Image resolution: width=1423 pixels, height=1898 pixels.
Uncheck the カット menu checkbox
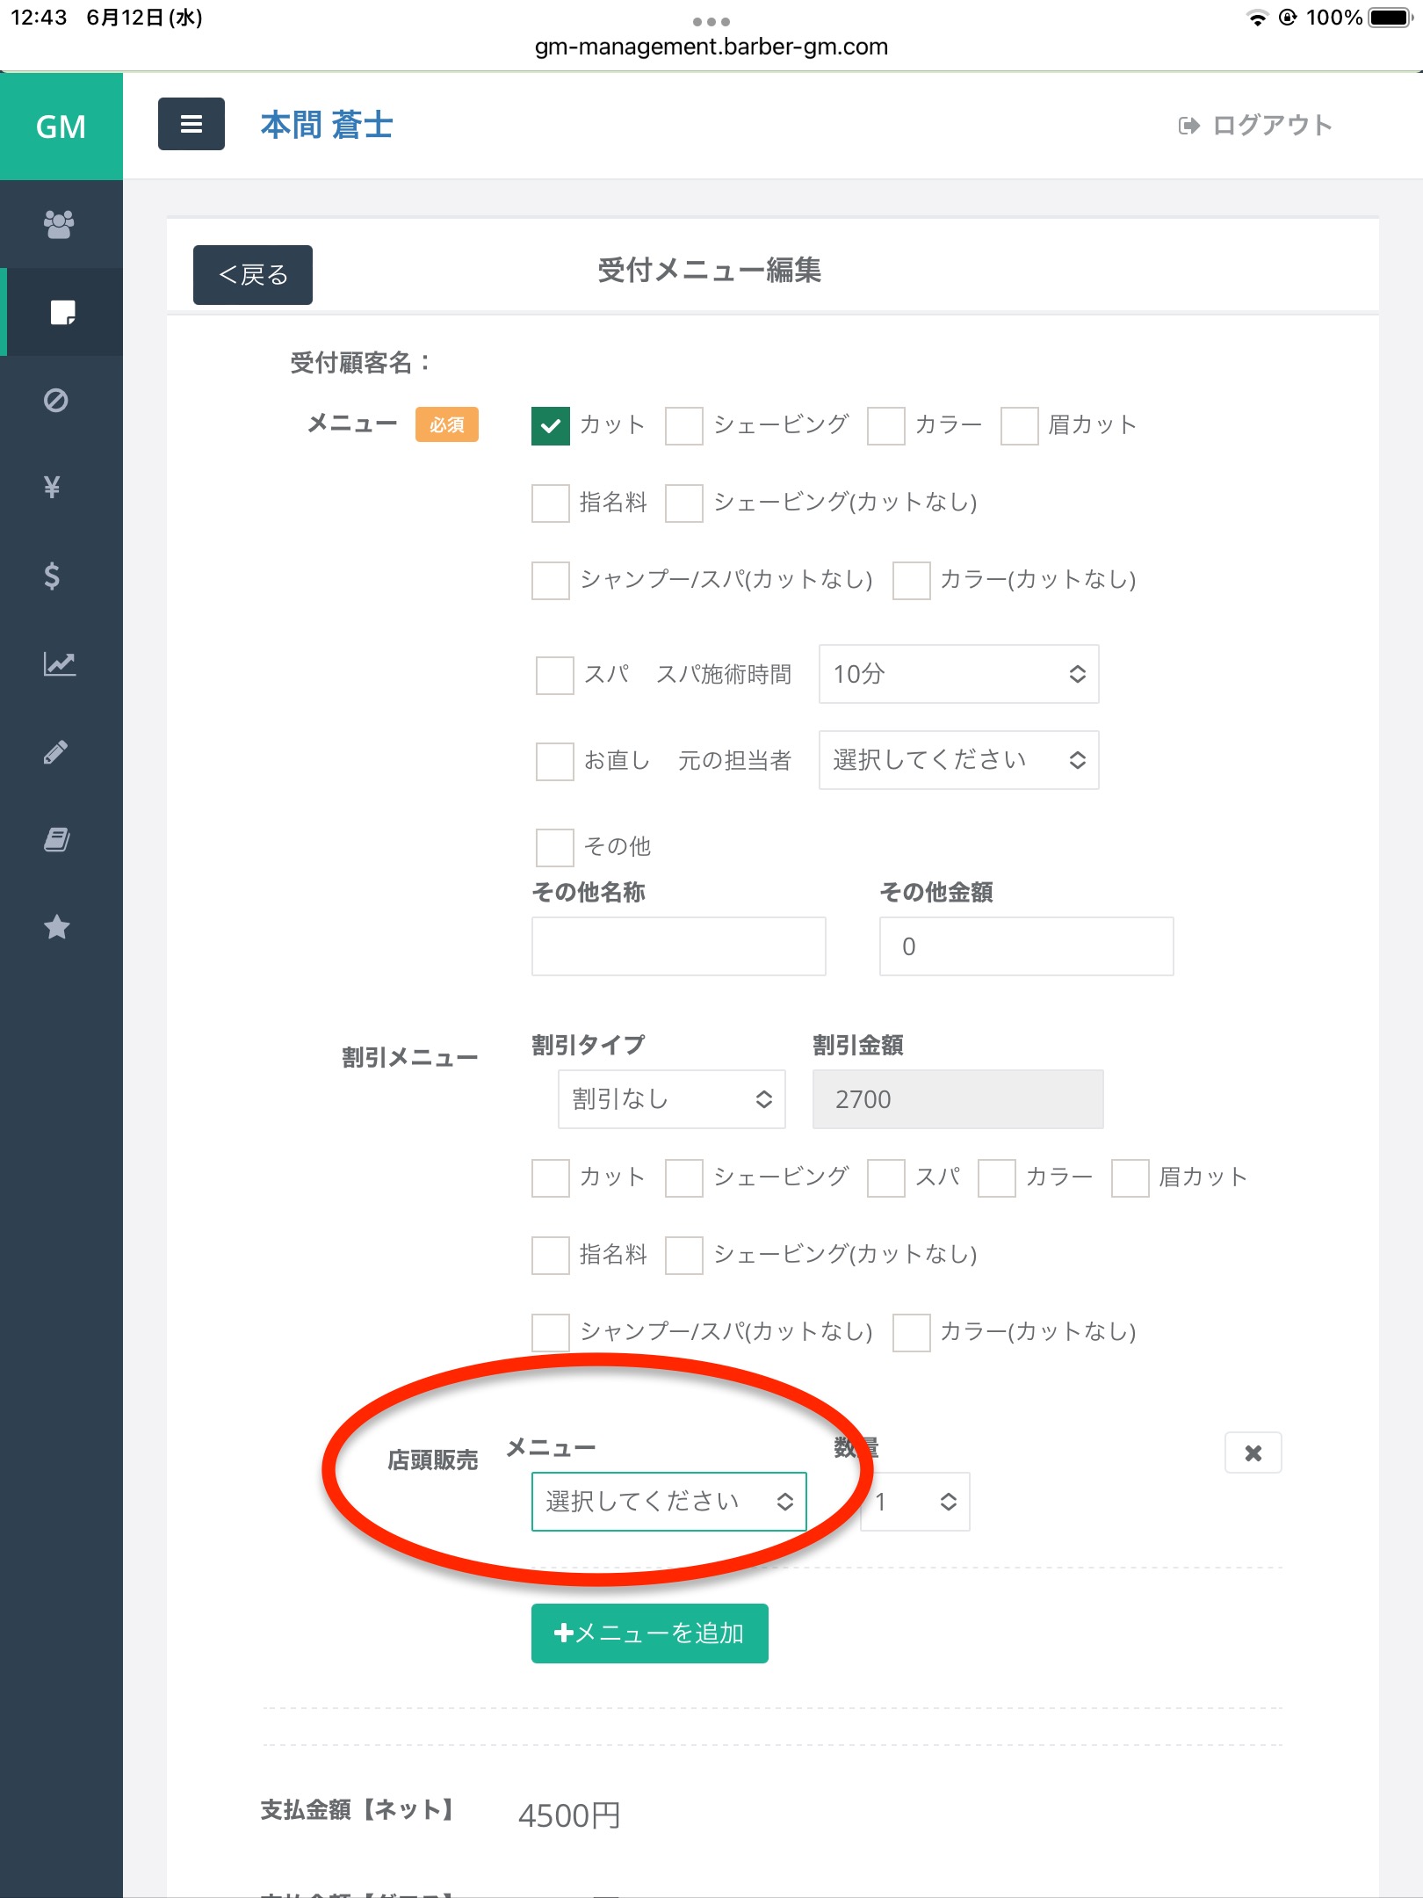(x=551, y=426)
